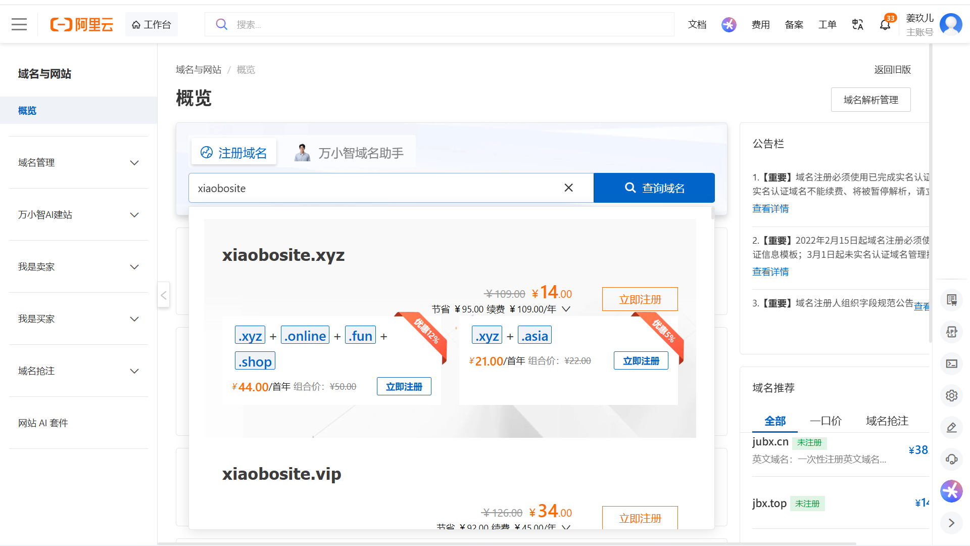Expand the 万小智AI建站 sidebar section
The image size is (970, 546).
[x=79, y=215]
